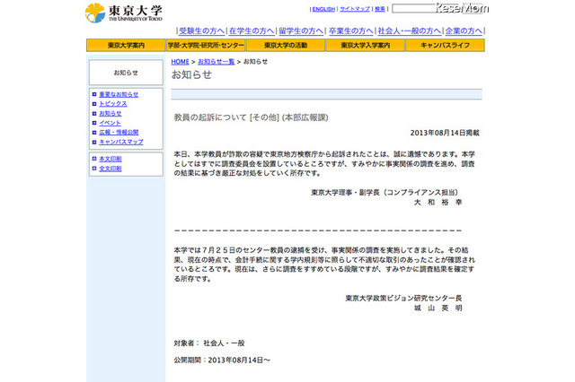Click bullet icon beside 重要なお知らせ
Screen dimensions: 575x382
pos(94,94)
